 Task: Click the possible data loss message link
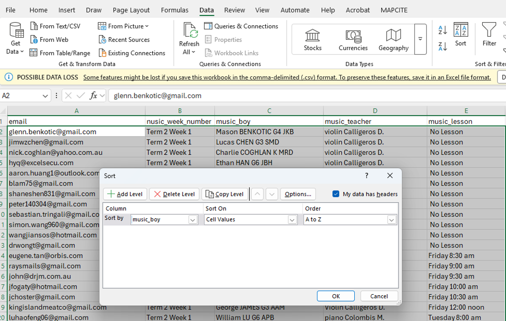[x=287, y=77]
